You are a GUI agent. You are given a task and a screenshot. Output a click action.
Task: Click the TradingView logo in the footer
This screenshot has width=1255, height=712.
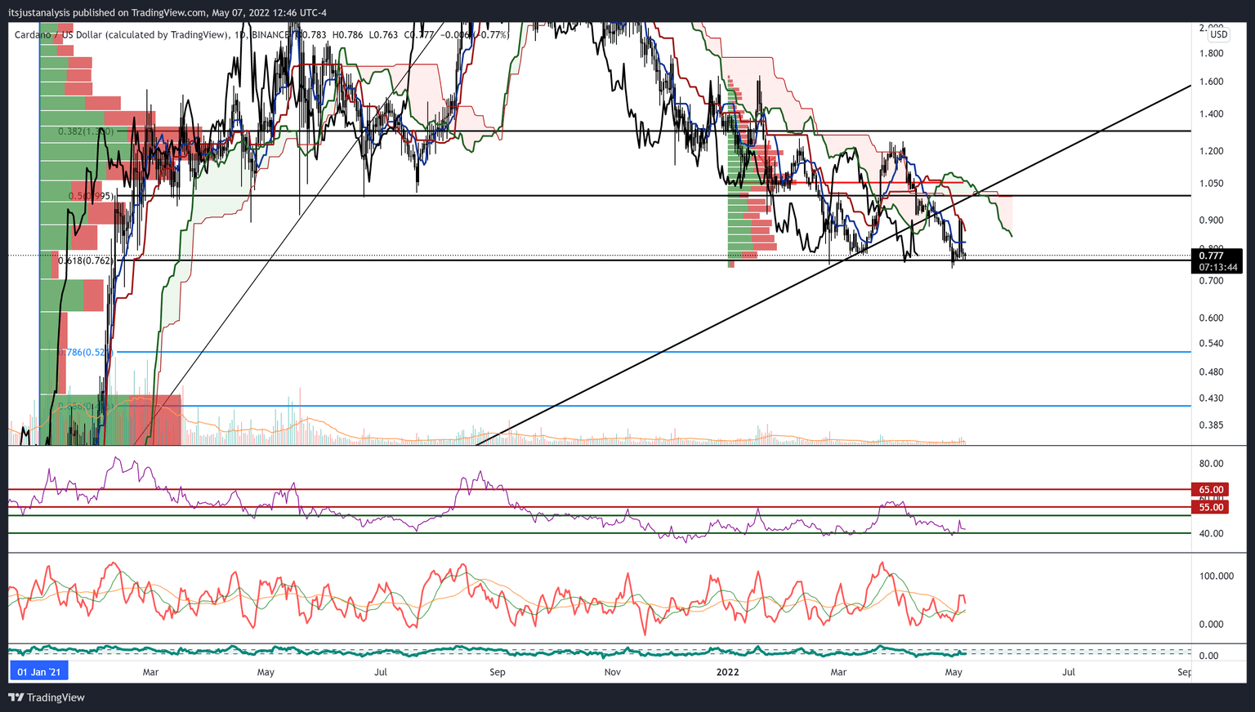click(47, 697)
